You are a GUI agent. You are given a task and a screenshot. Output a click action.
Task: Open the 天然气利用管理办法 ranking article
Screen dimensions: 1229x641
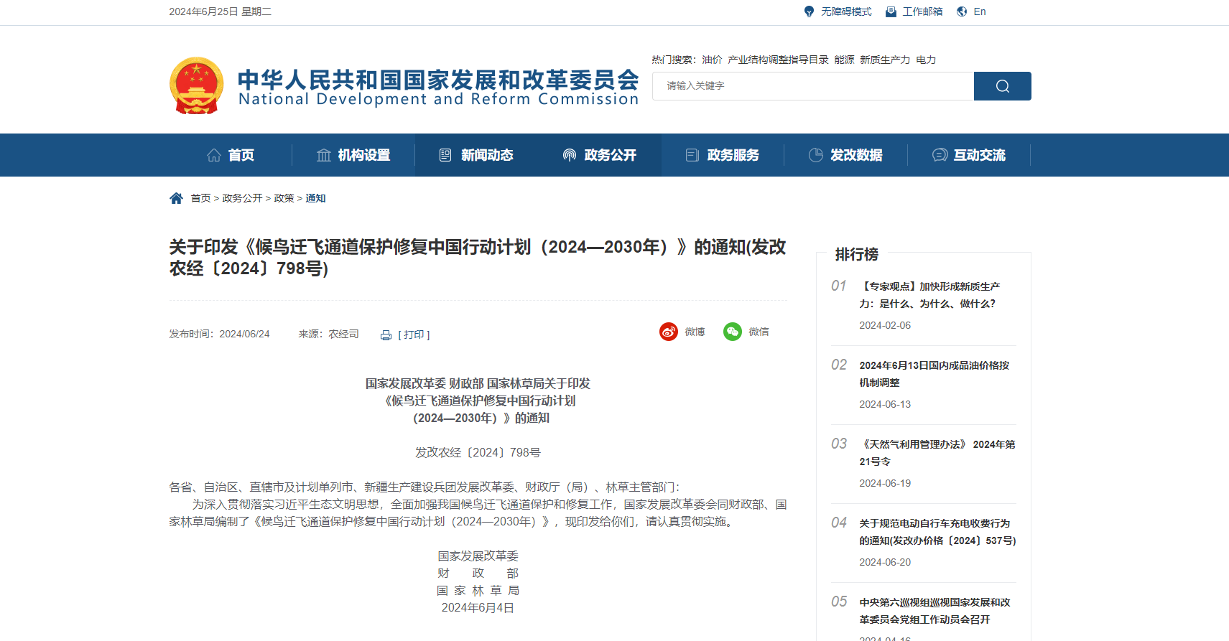tap(937, 452)
